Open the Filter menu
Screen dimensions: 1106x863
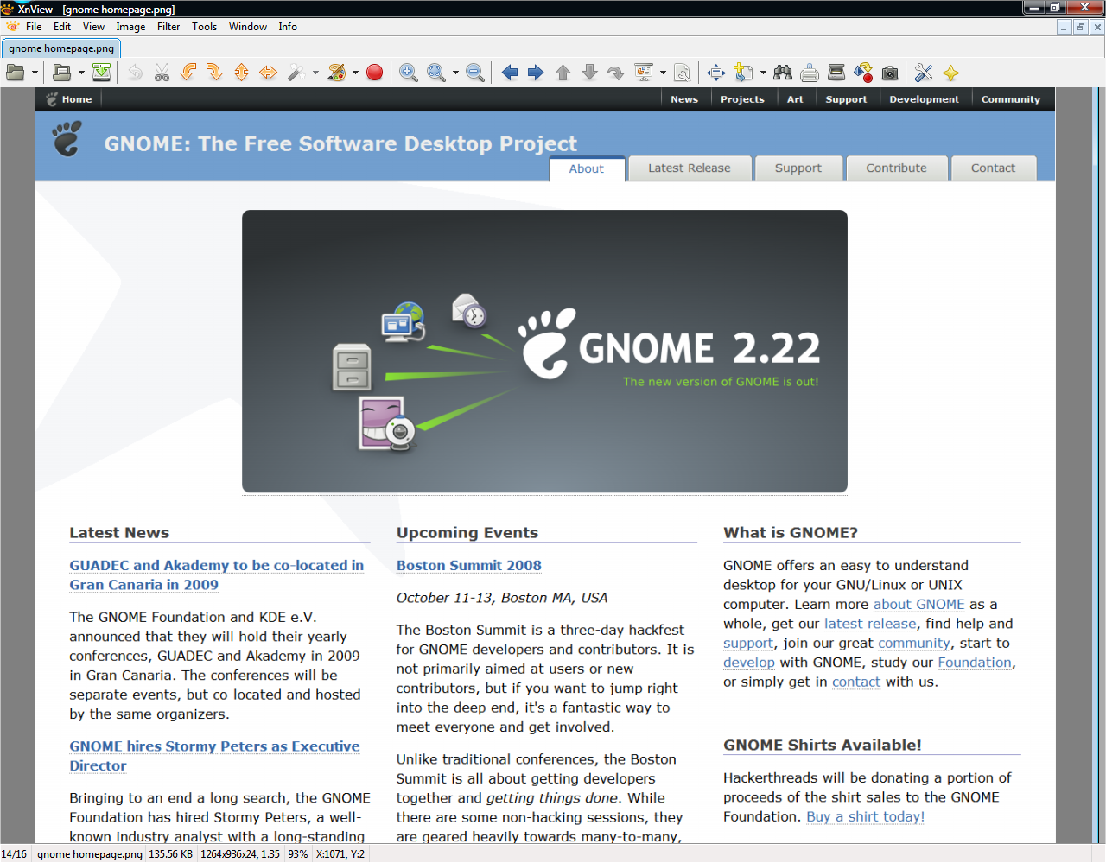(168, 27)
